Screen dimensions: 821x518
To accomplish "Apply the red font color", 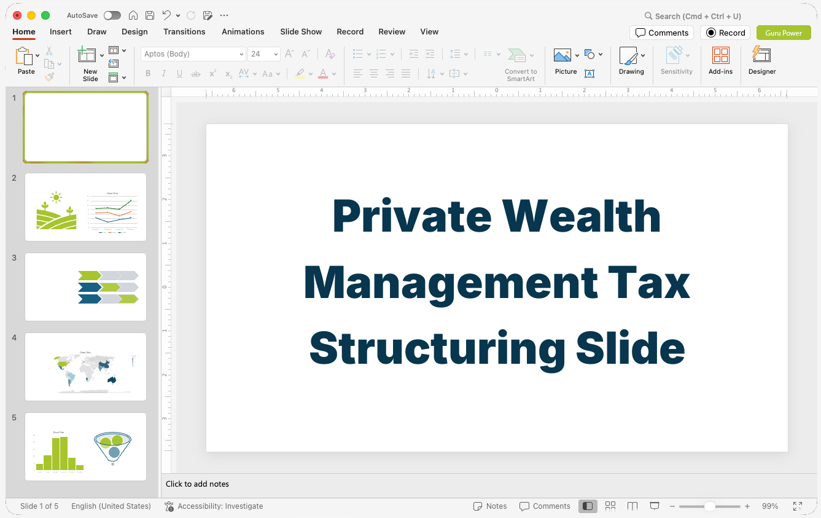I will (323, 74).
